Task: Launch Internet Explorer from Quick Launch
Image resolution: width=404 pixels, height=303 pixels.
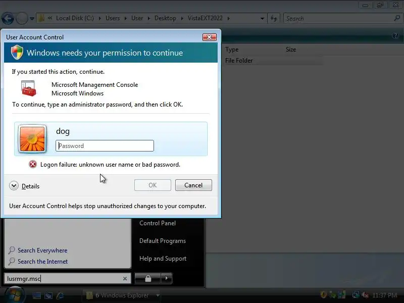Action: tap(60, 295)
